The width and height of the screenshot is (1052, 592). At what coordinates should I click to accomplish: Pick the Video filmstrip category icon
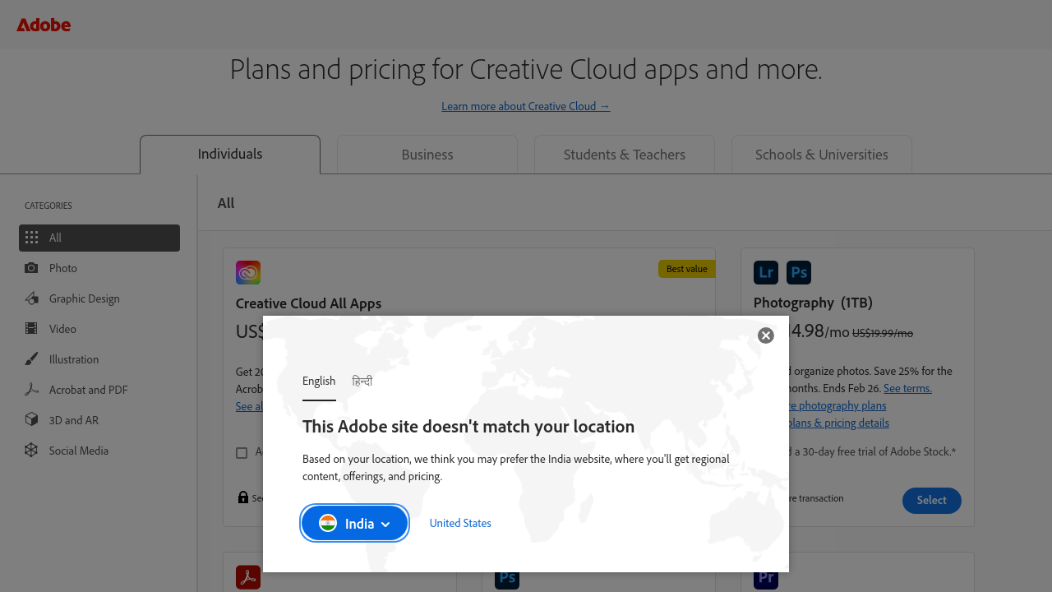click(31, 329)
